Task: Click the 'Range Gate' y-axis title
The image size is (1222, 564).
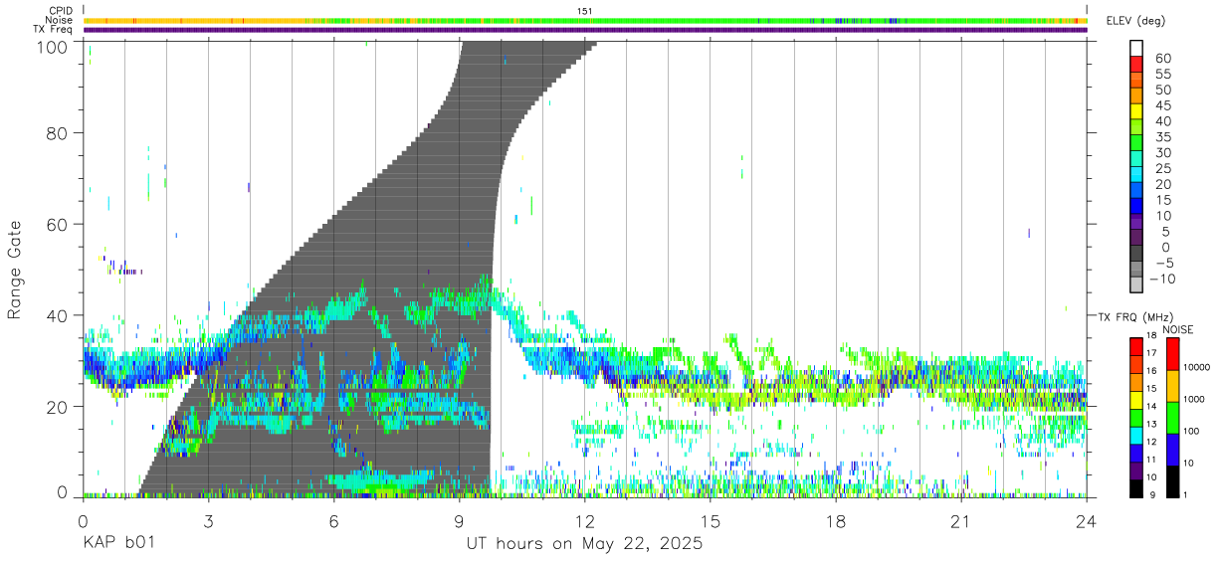Action: pyautogui.click(x=15, y=270)
